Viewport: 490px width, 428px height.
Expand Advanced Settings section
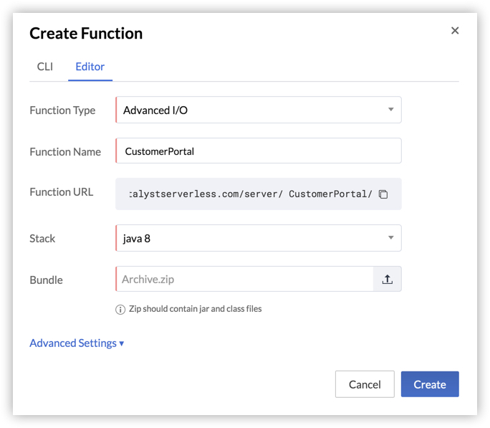click(77, 343)
